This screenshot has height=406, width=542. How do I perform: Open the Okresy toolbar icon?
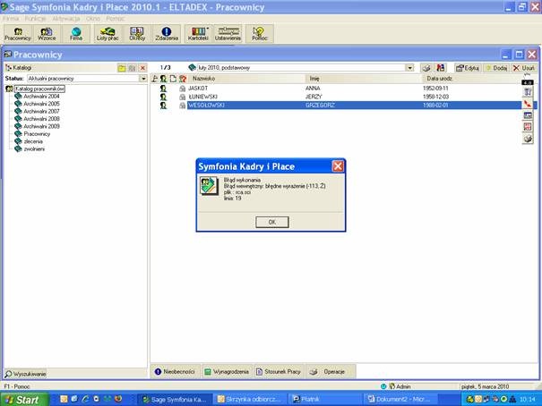coord(137,33)
